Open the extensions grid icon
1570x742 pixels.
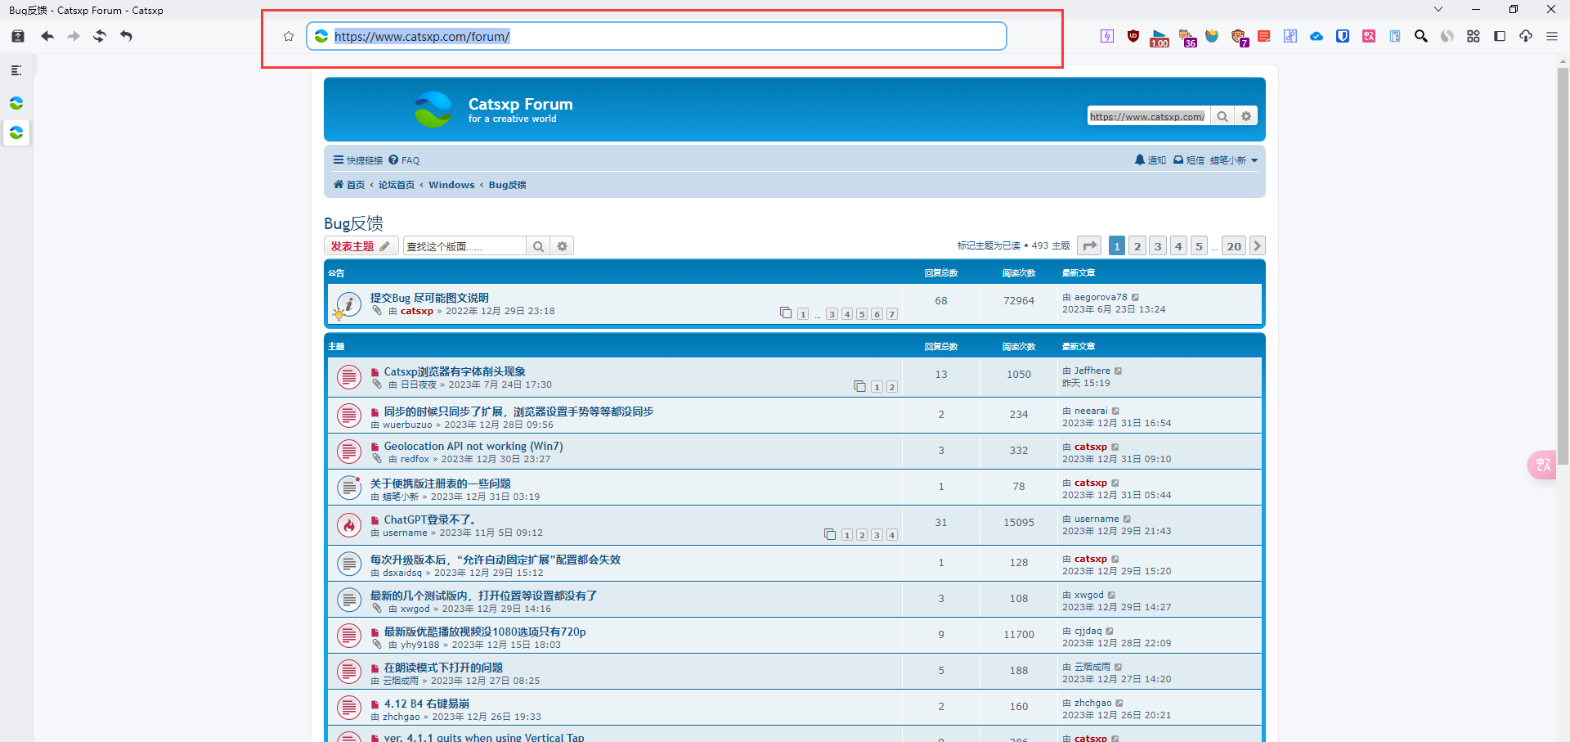tap(1474, 36)
